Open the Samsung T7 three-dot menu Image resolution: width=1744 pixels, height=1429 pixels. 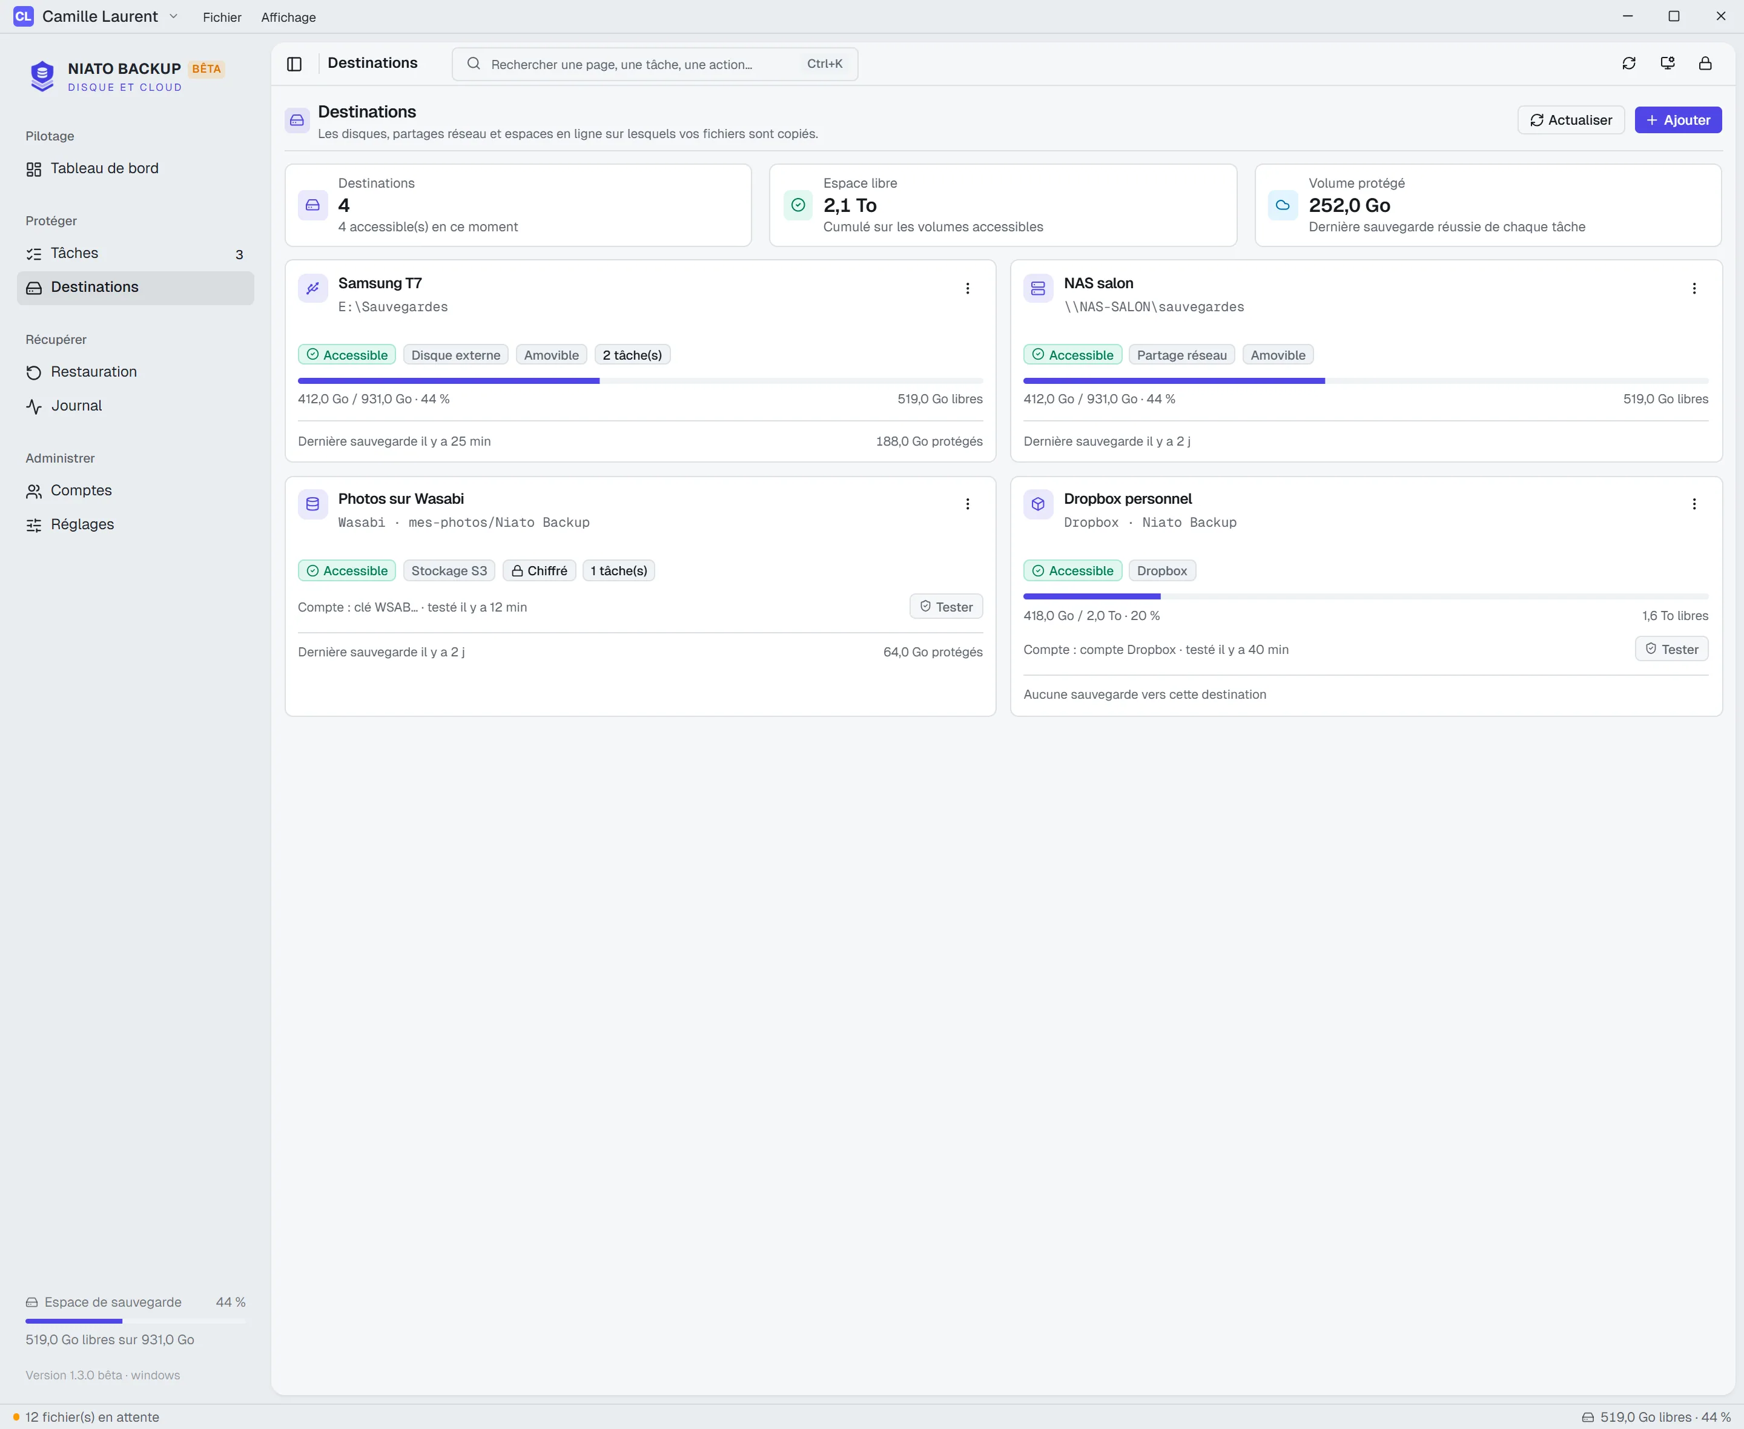(x=967, y=288)
